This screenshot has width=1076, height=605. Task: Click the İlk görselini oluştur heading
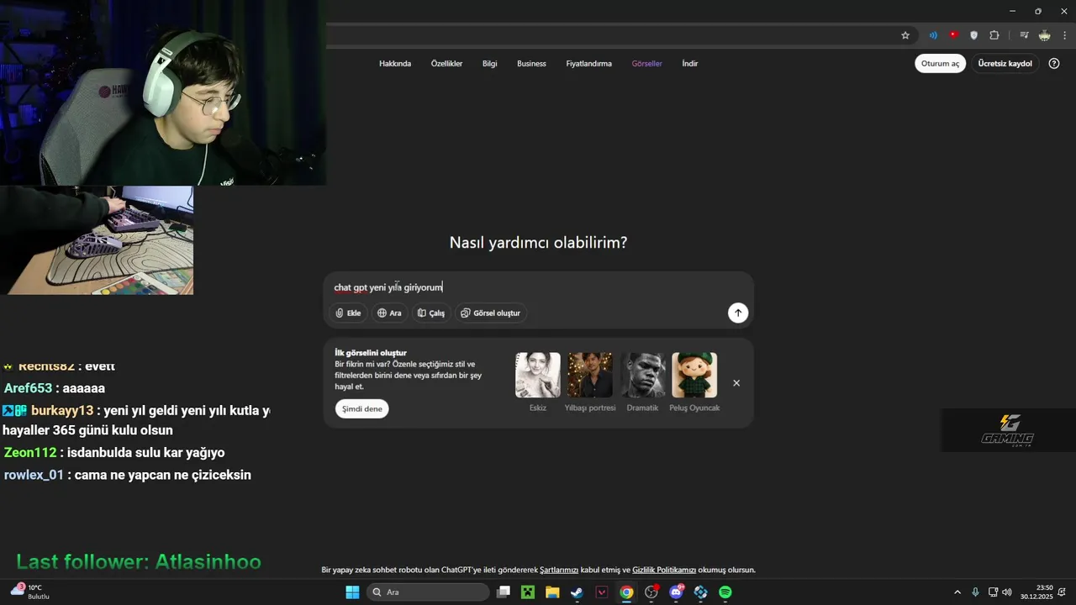tap(371, 353)
